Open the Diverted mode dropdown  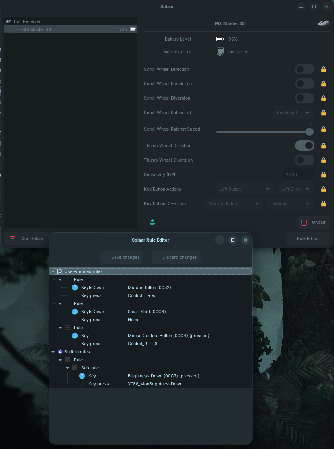tap(290, 203)
